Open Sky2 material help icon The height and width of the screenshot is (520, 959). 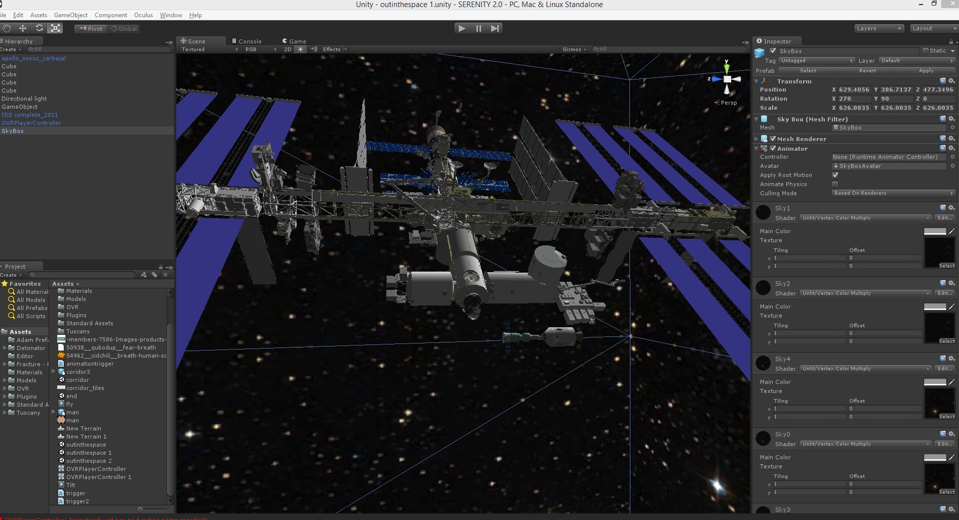click(942, 283)
